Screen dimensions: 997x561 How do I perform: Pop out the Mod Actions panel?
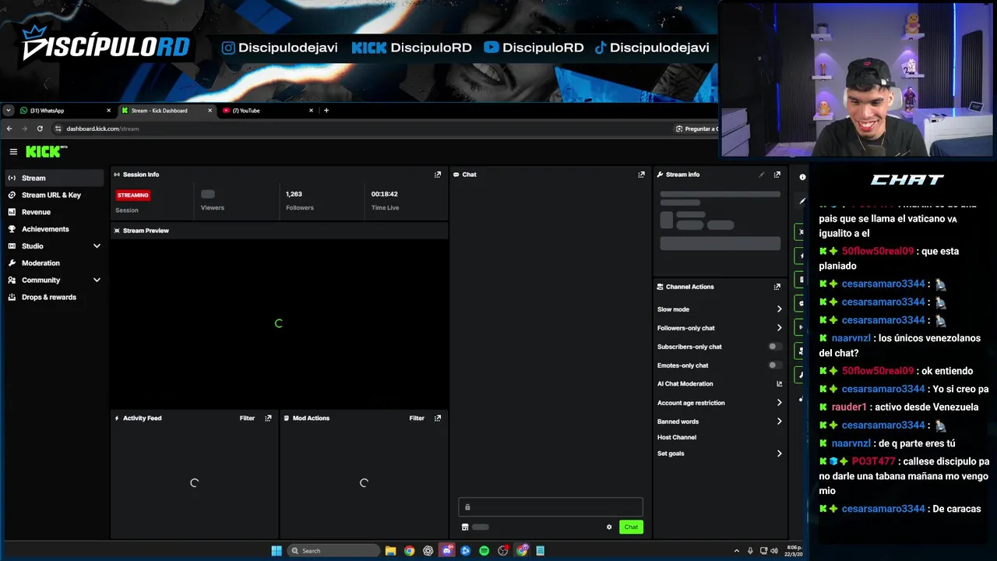coord(438,418)
